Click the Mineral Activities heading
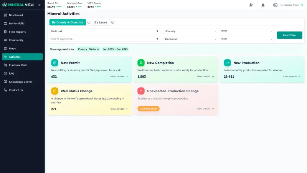 [63, 14]
